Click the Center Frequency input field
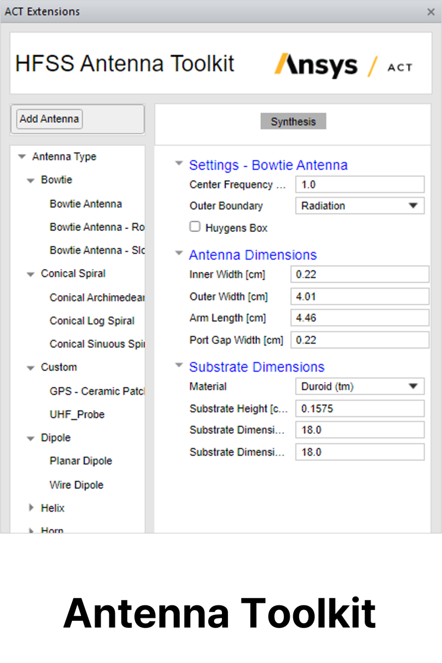Image resolution: width=442 pixels, height=663 pixels. coord(359,184)
